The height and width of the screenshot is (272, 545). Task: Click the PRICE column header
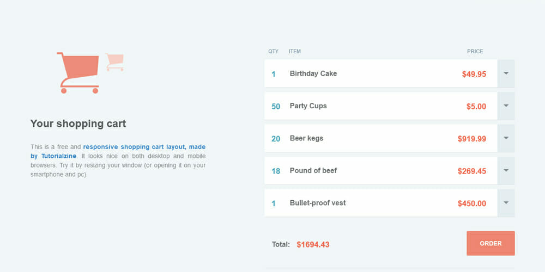pyautogui.click(x=475, y=52)
